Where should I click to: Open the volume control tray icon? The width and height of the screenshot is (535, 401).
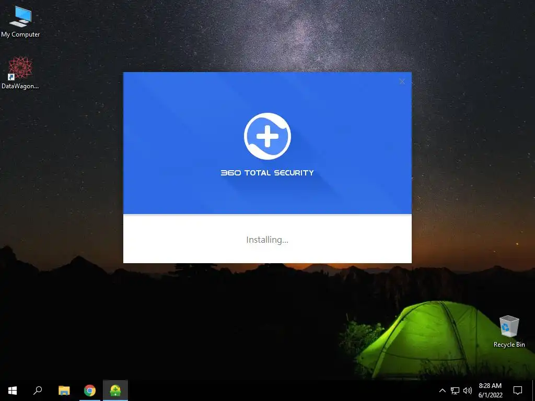point(468,391)
